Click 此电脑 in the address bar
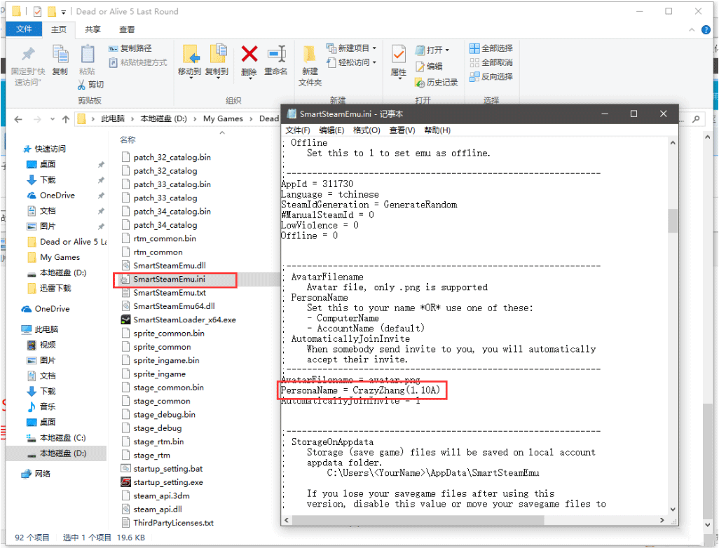The height and width of the screenshot is (548, 719). click(113, 118)
